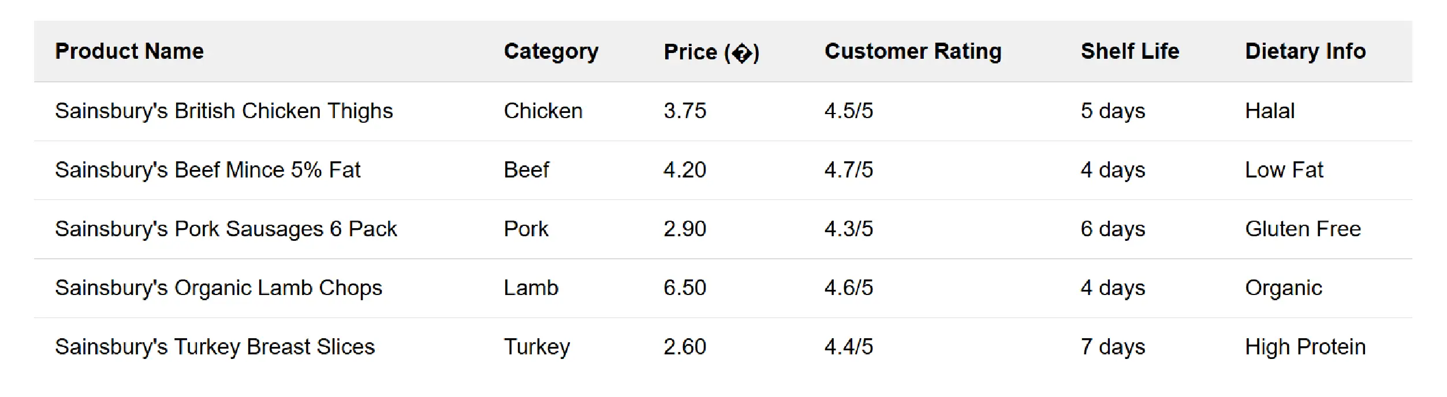The width and height of the screenshot is (1447, 397).
Task: Click the 7 days shelf life cell
Action: (x=1112, y=347)
